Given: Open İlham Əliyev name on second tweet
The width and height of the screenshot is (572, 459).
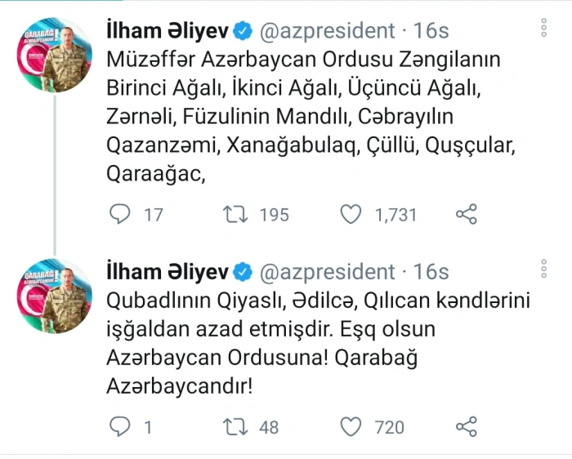Looking at the screenshot, I should coord(168,270).
